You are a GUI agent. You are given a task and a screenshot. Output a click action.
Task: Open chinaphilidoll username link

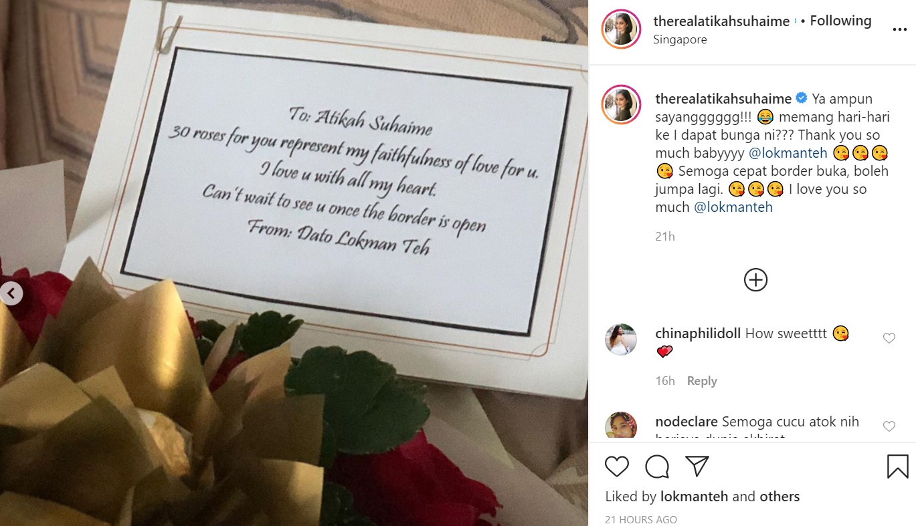coord(698,333)
